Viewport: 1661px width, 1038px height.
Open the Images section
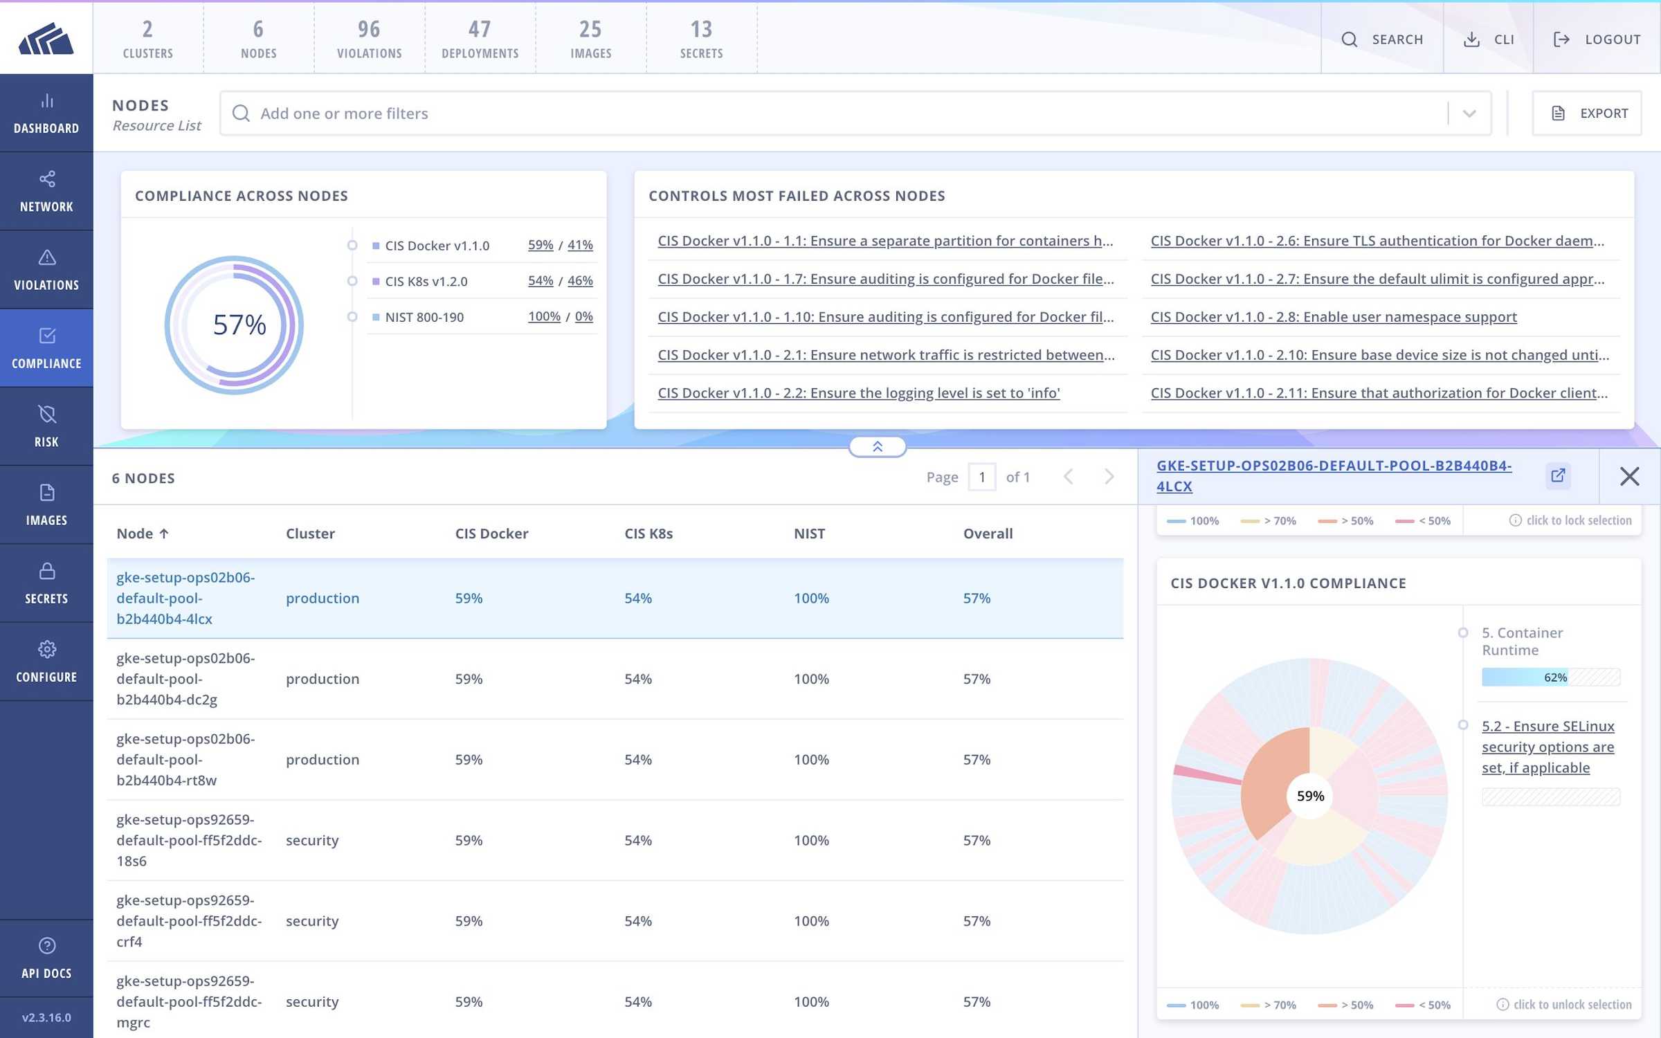point(46,504)
